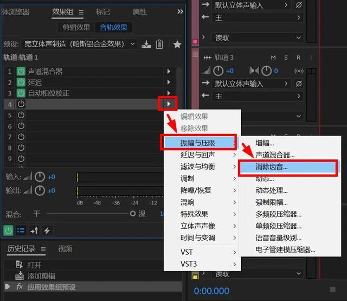Click the output volume knob
Screen dimensions: 347x301
(40, 191)
